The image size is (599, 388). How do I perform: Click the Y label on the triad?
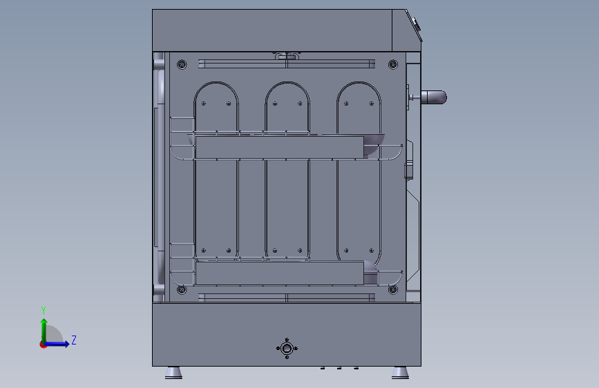[x=44, y=310]
